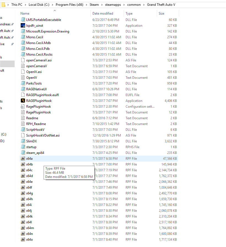
Task: Expand the chevron after This PC
Action: click(x=25, y=5)
